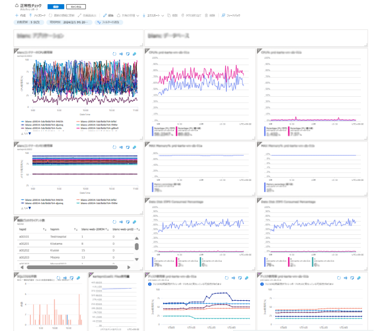Refresh dashboard with 最新の情報に更新 icon
This screenshot has width=374, height=331.
point(50,15)
